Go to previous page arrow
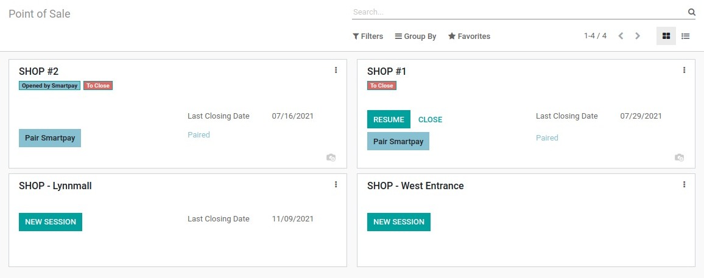Image resolution: width=704 pixels, height=278 pixels. pos(621,36)
